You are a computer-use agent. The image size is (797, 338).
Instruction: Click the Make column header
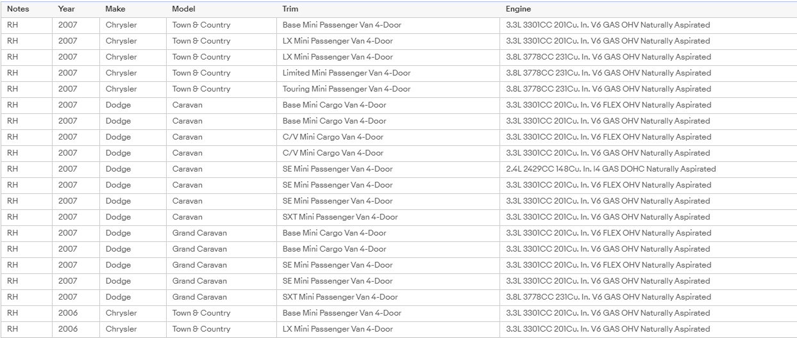(115, 9)
